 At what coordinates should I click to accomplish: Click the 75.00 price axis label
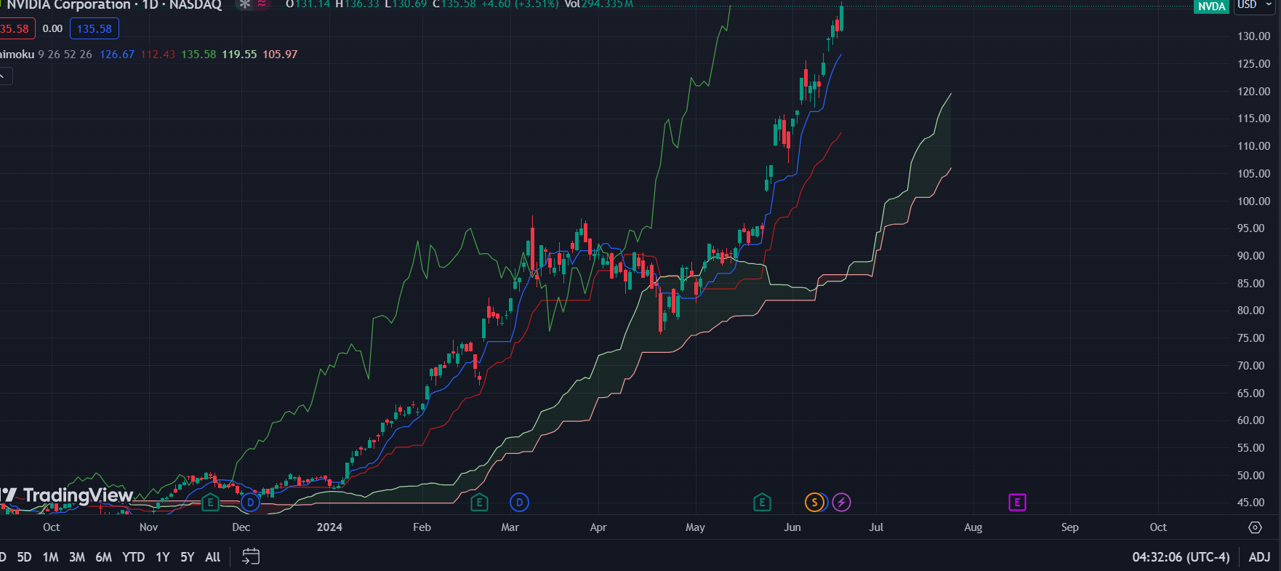(1251, 338)
